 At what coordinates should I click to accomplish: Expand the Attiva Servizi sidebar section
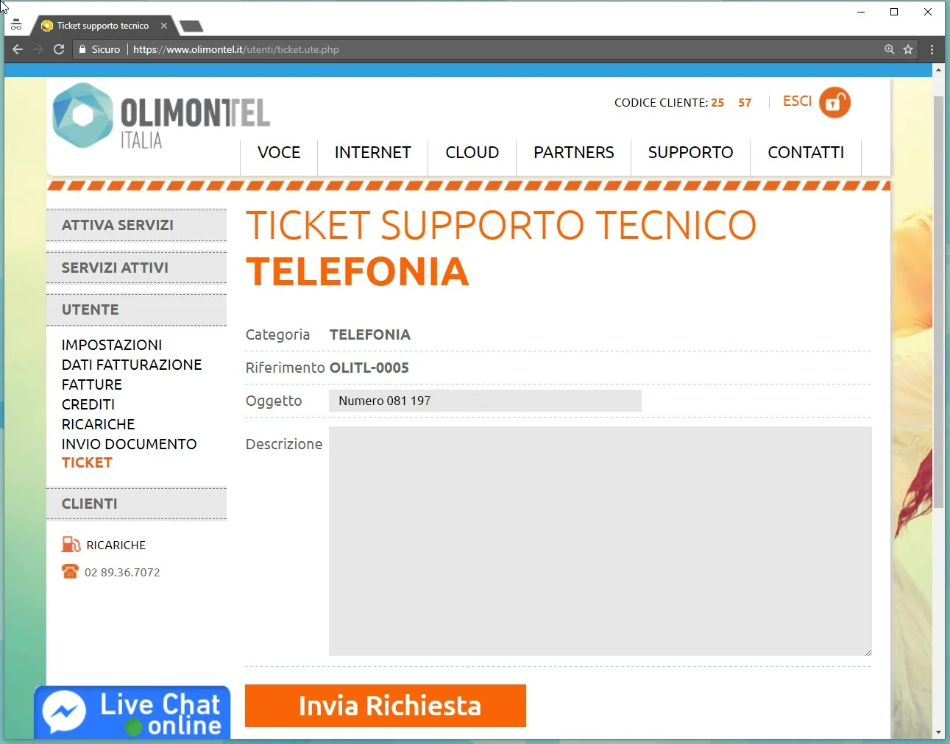(x=136, y=225)
